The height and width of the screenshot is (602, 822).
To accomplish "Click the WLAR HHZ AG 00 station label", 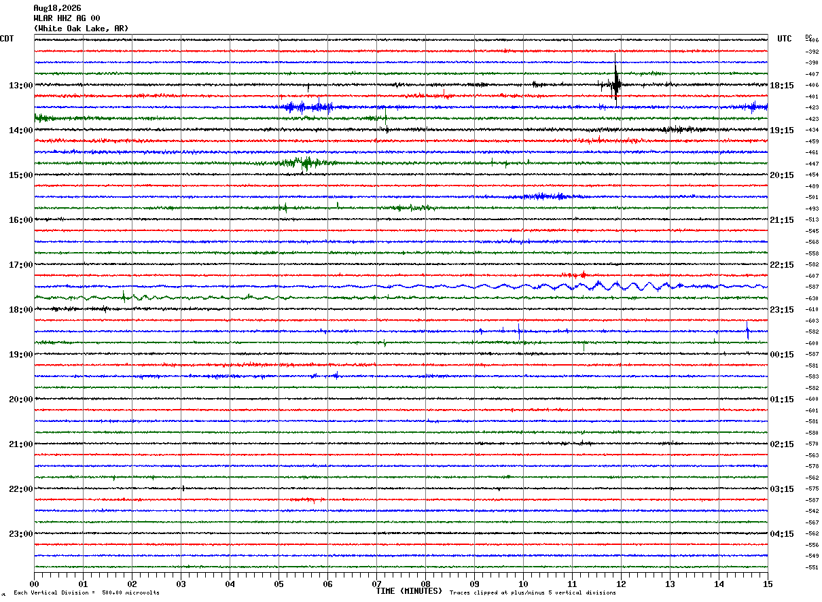I will [67, 18].
